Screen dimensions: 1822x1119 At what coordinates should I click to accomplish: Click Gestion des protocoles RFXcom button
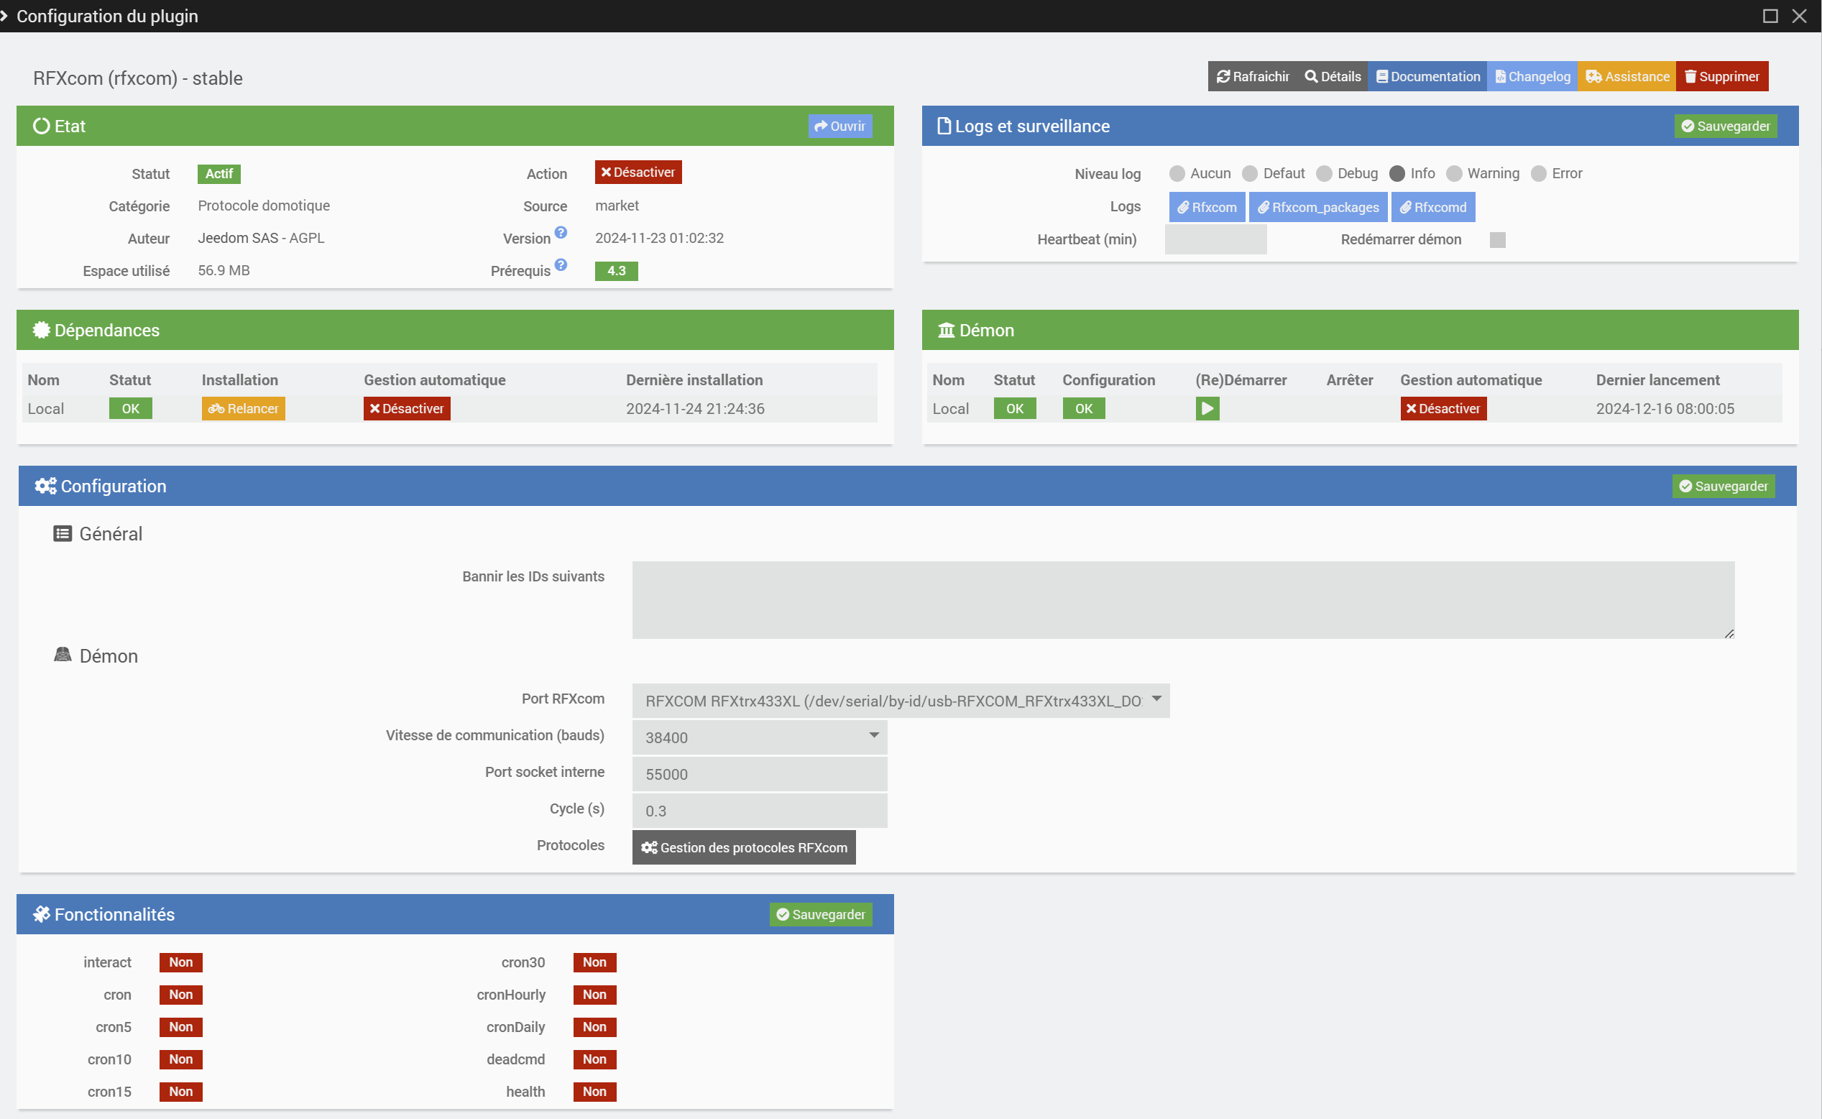pos(743,847)
